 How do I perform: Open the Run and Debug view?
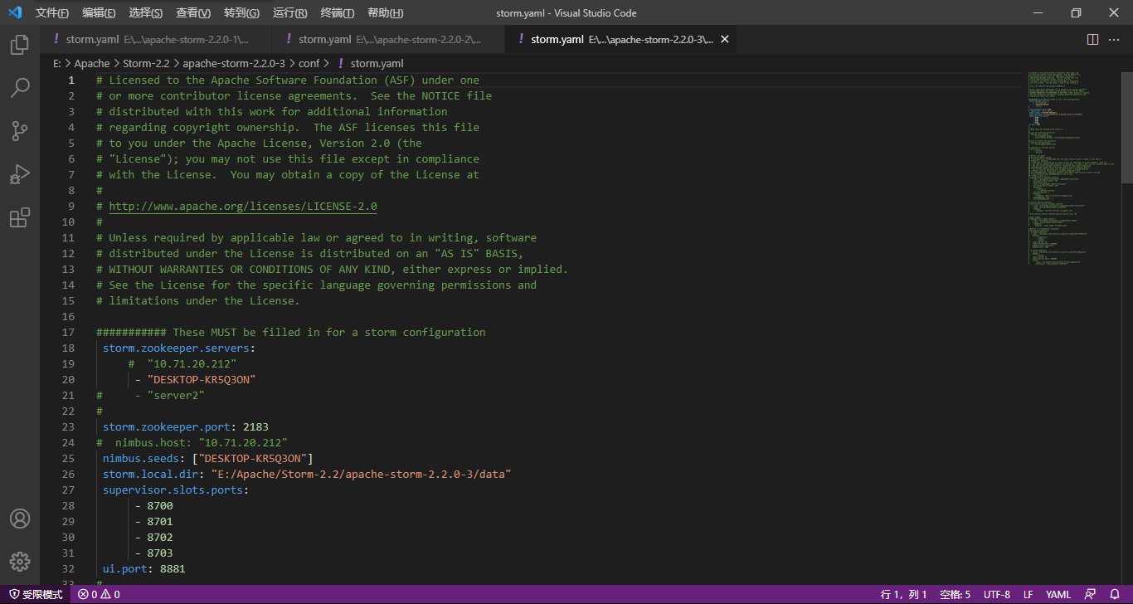[20, 174]
